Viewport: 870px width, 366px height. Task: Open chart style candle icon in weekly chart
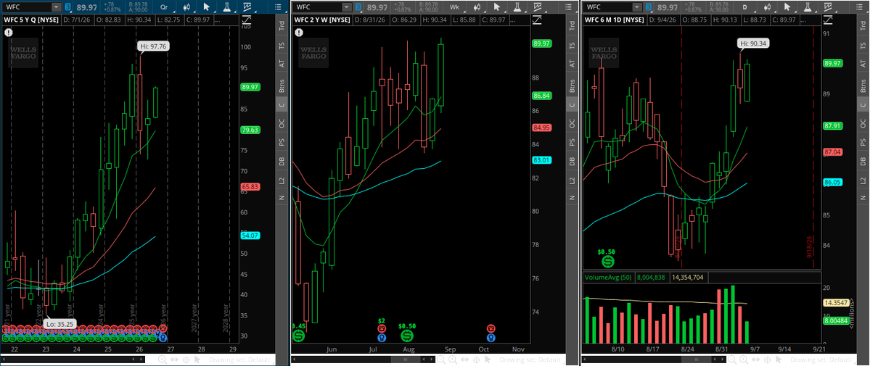pyautogui.click(x=477, y=7)
